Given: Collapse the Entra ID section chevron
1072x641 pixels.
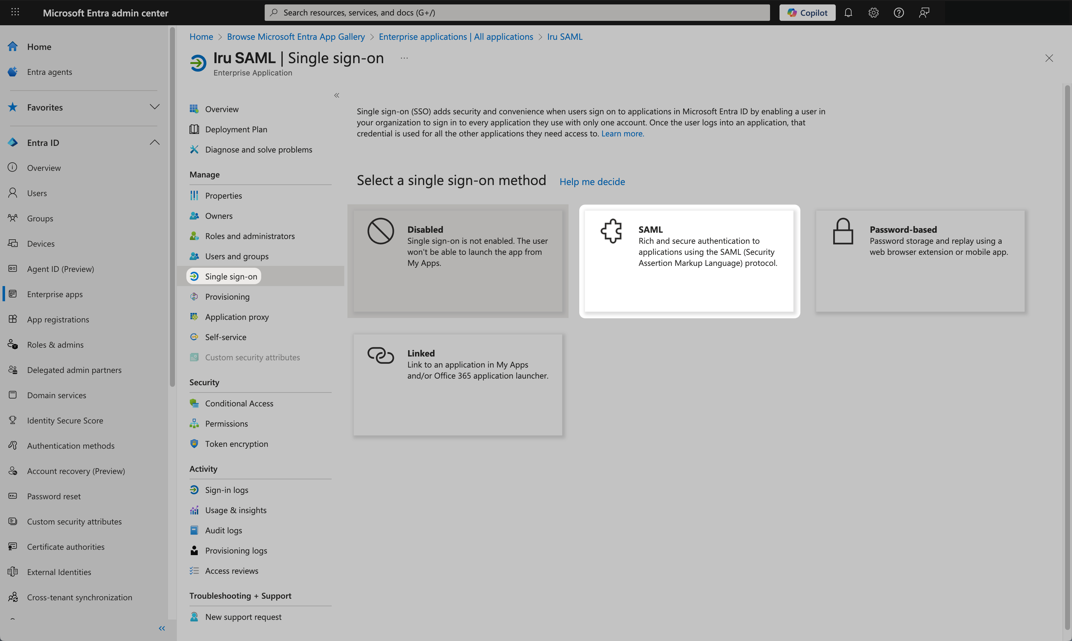Looking at the screenshot, I should 155,142.
